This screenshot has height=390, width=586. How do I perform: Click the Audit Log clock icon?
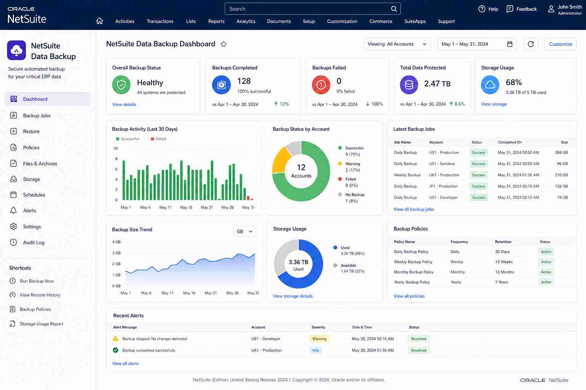click(14, 242)
